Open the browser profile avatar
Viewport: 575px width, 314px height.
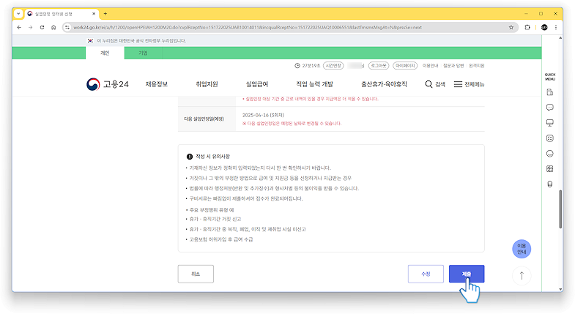click(544, 28)
